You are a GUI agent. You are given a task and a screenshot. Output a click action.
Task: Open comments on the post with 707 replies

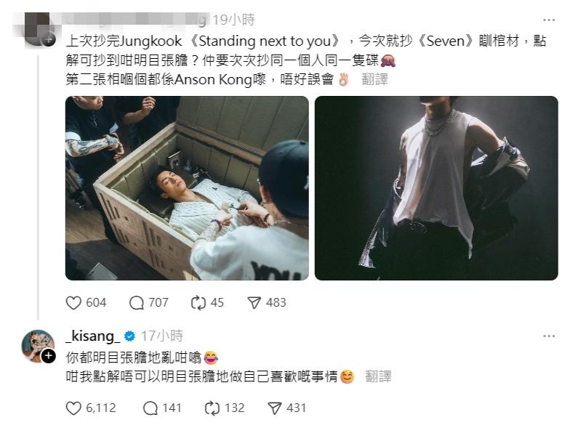[x=137, y=302]
